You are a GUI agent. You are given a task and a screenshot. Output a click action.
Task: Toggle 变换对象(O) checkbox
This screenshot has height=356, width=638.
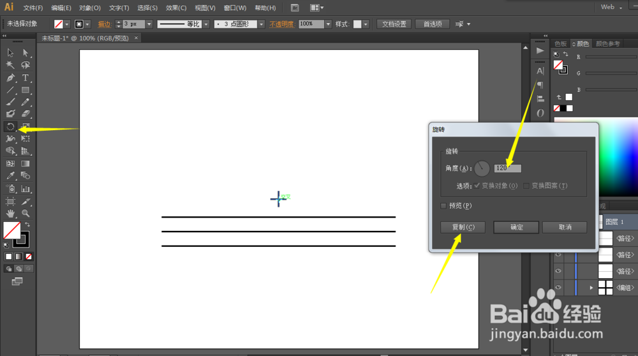point(477,186)
